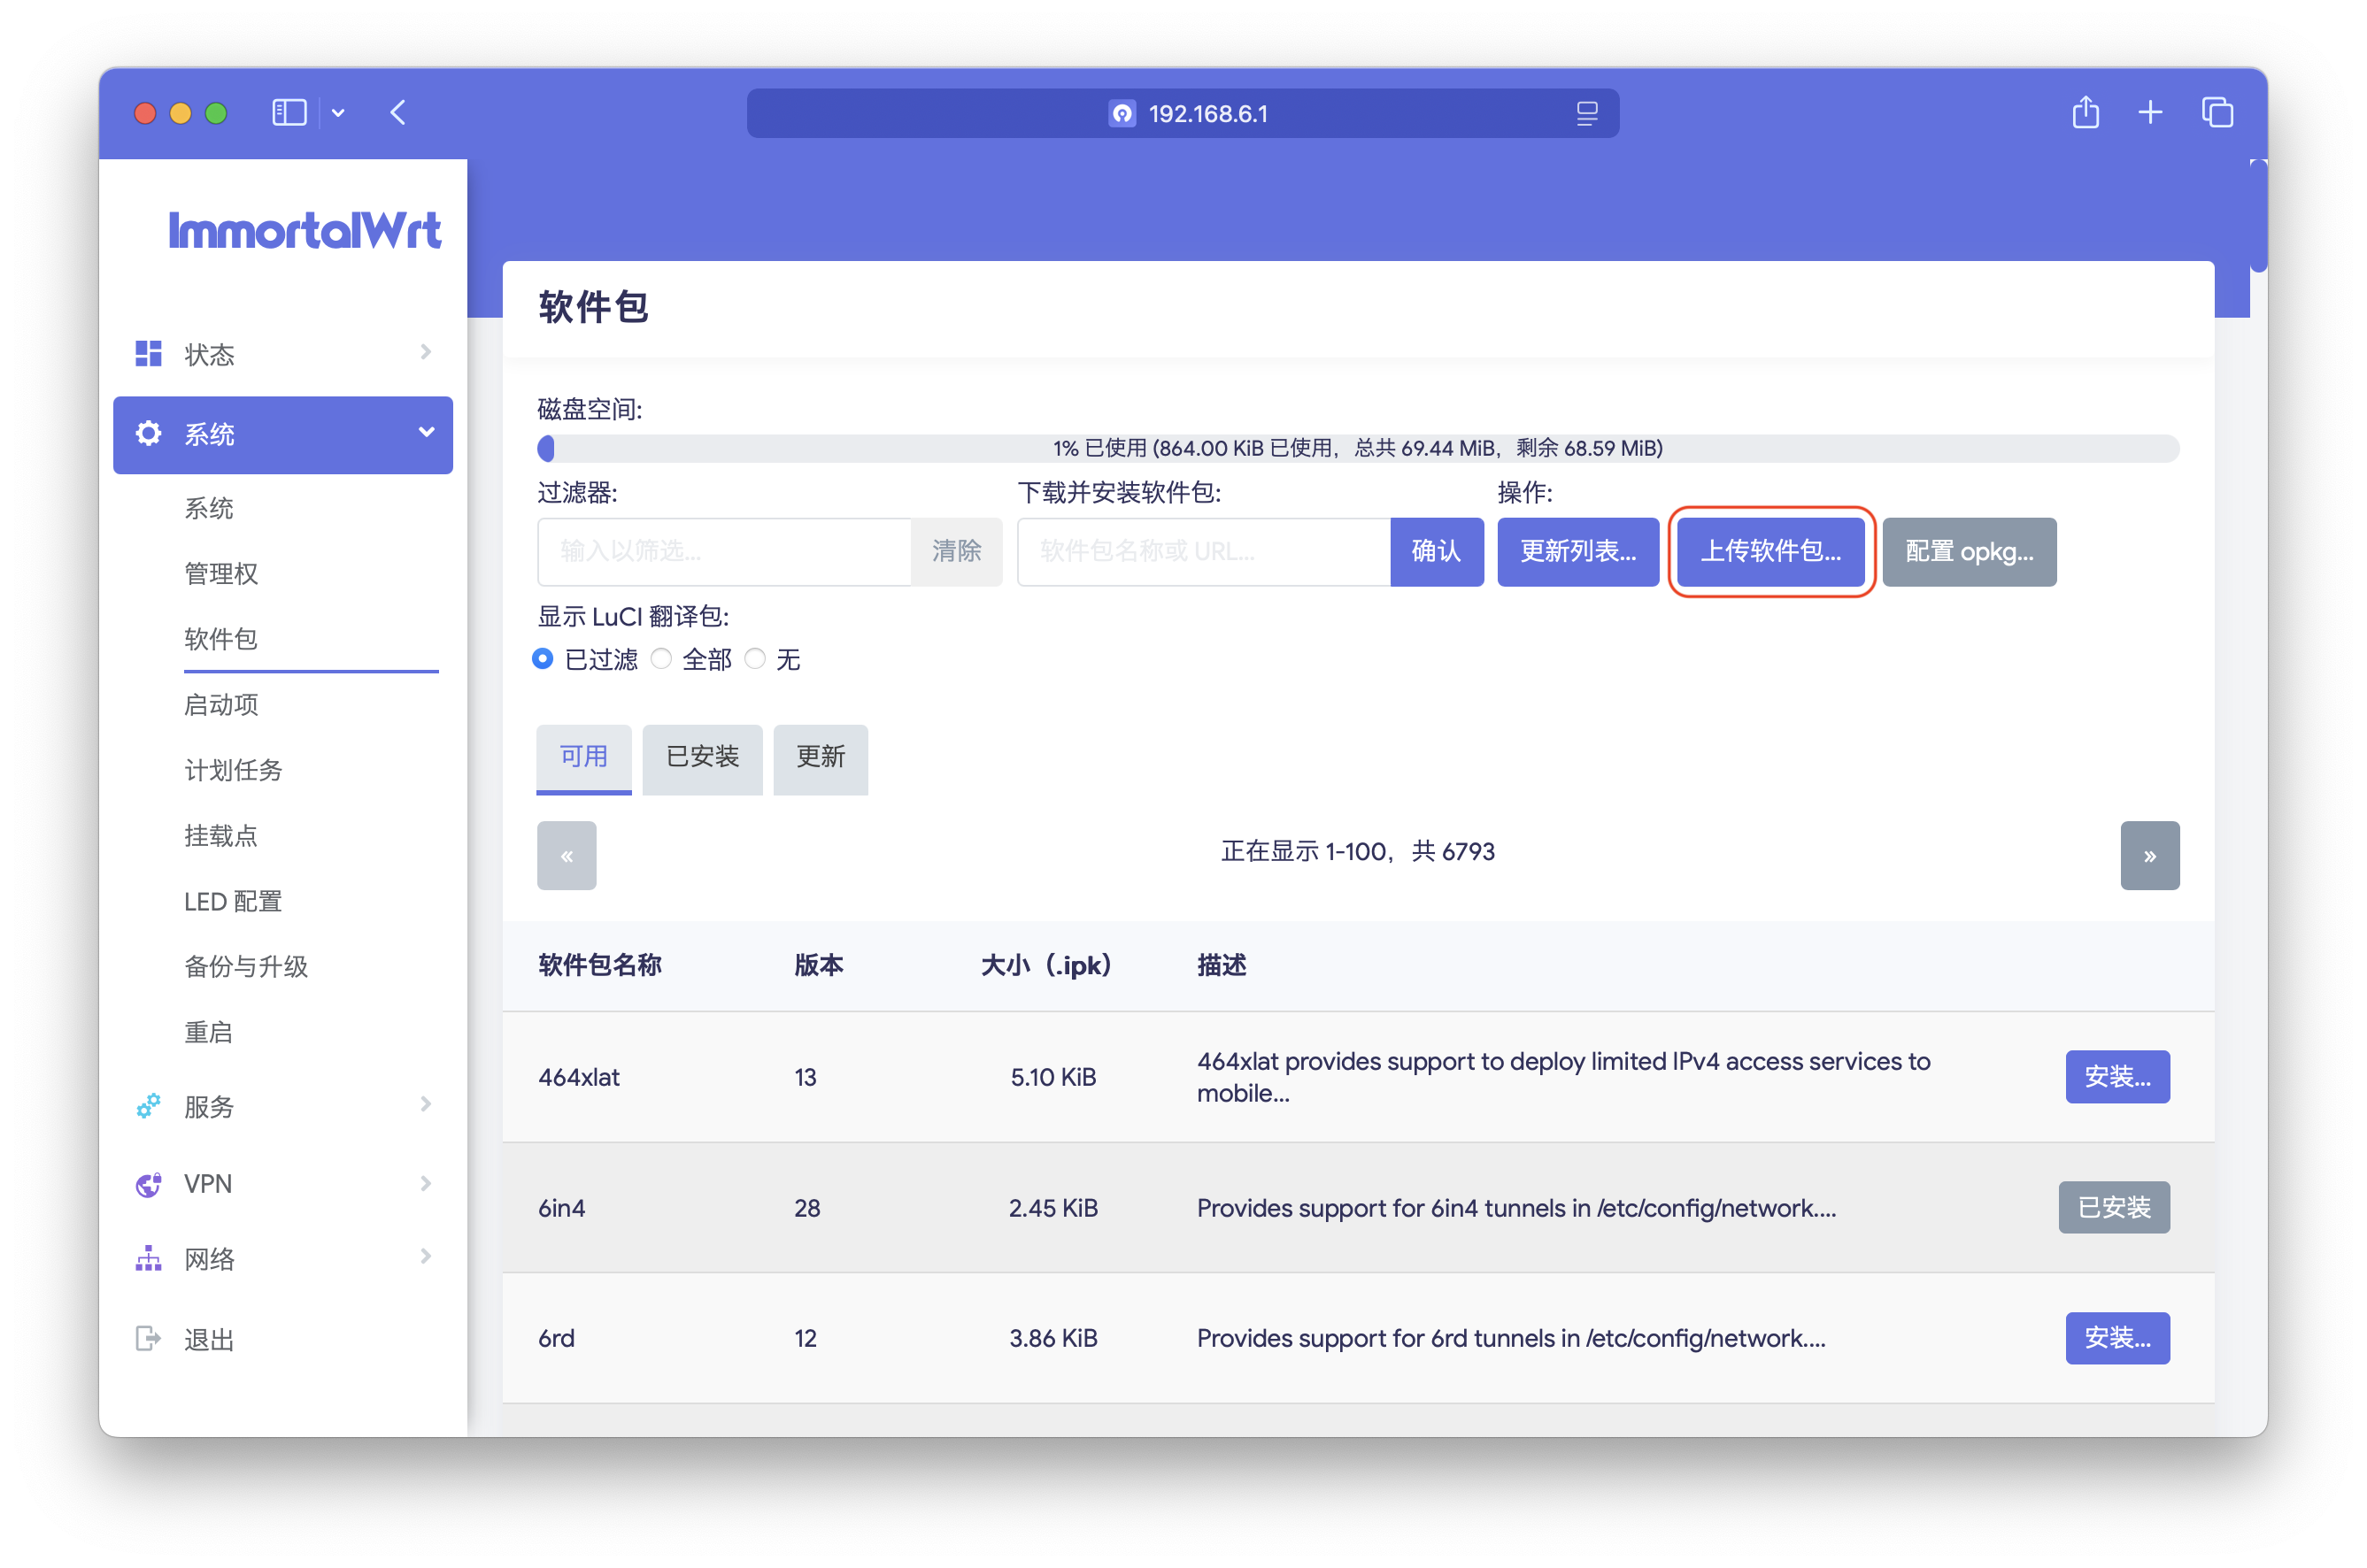Click the logout 退出 icon in sidebar
Image resolution: width=2367 pixels, height=1568 pixels.
[148, 1338]
